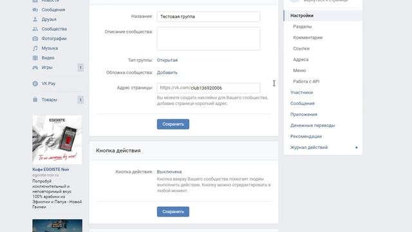Click the Описание сообщества text area
This screenshot has height=232, width=412.
pos(209,39)
